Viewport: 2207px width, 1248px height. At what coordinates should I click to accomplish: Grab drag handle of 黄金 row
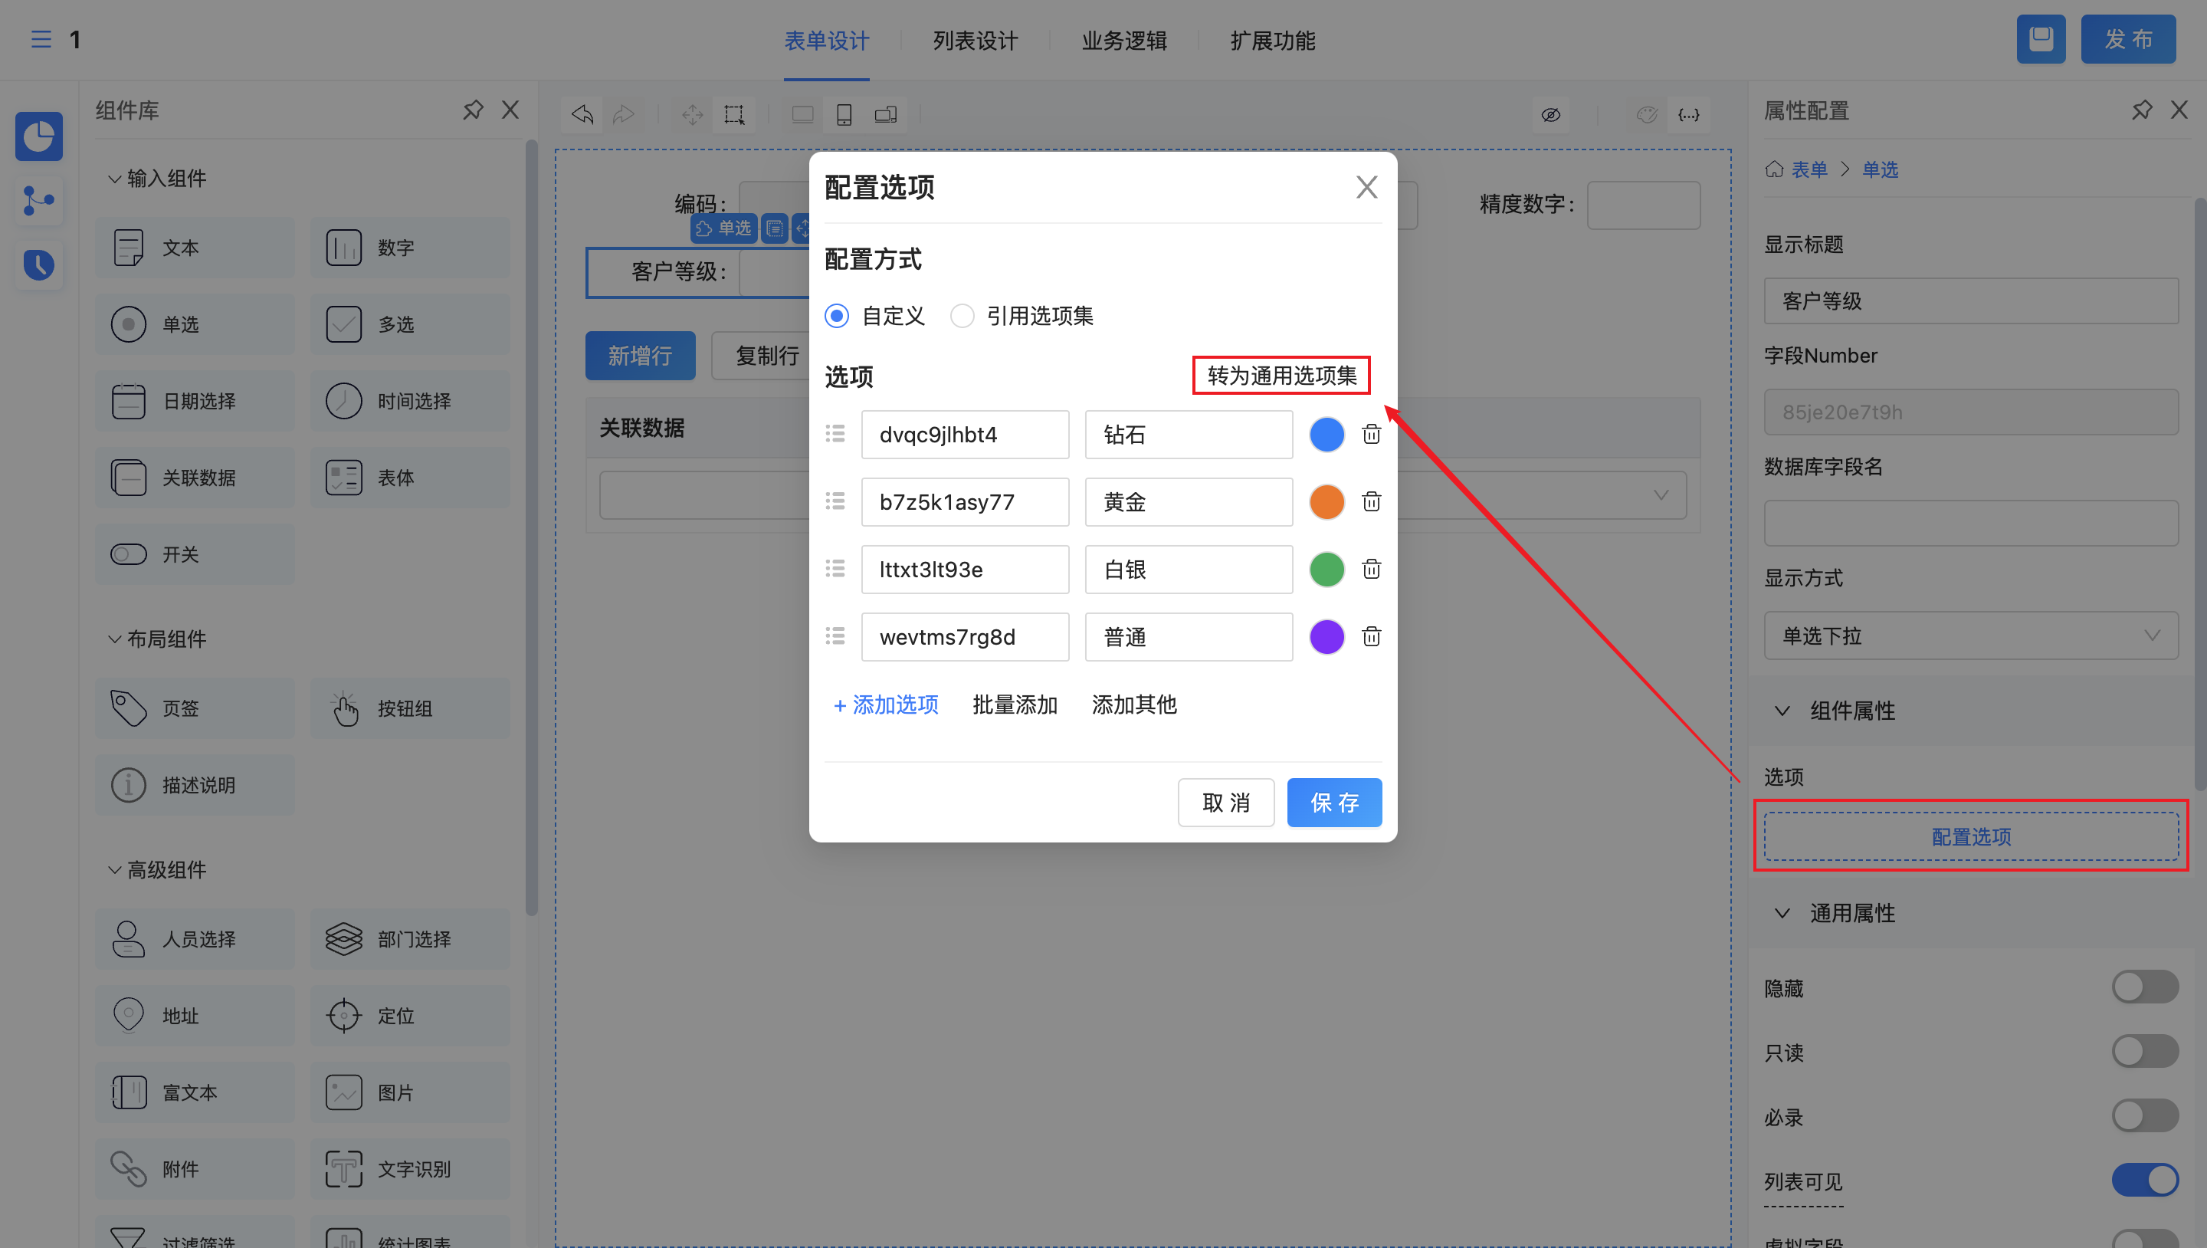(x=835, y=501)
